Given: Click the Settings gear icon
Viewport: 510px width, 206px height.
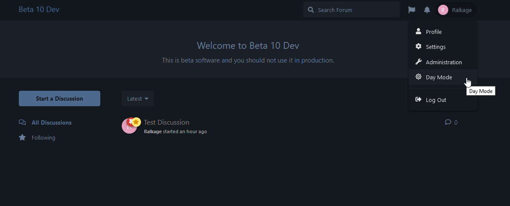Looking at the screenshot, I should [419, 47].
